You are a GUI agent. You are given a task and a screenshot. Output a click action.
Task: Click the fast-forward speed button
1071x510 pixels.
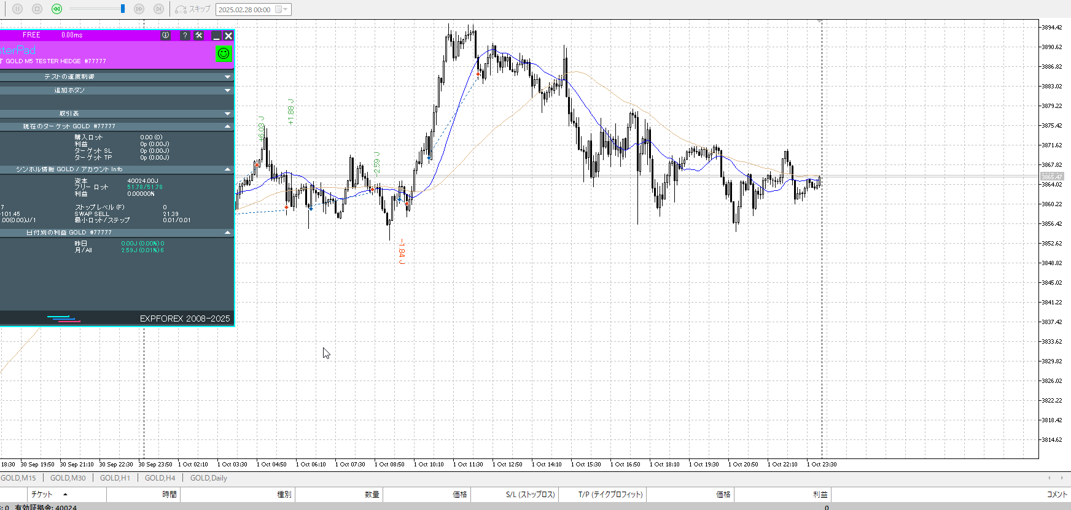139,9
